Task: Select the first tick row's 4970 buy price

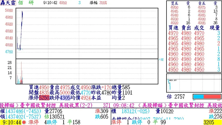Action: pyautogui.click(x=173, y=33)
